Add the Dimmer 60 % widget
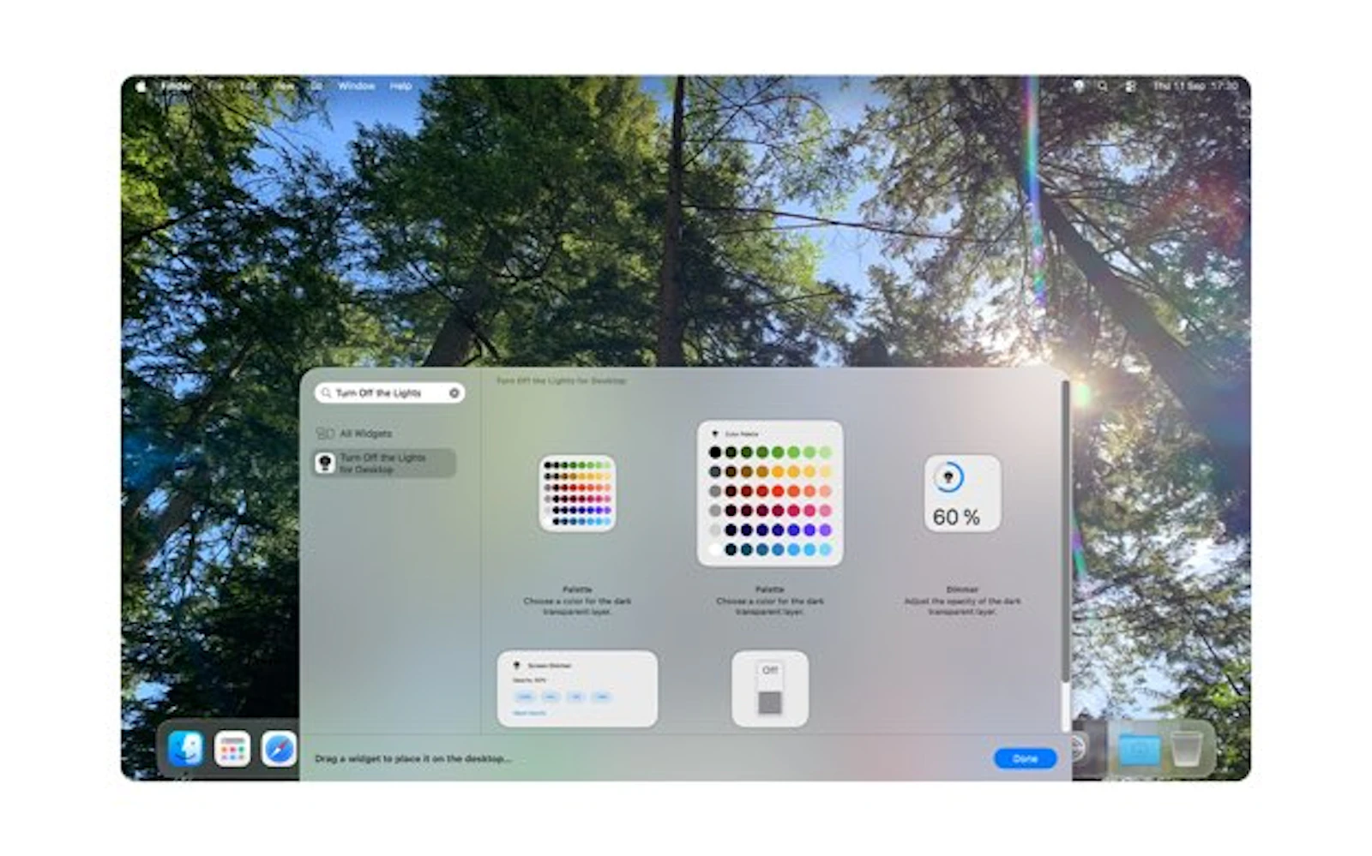The height and width of the screenshot is (856, 1372). point(962,494)
